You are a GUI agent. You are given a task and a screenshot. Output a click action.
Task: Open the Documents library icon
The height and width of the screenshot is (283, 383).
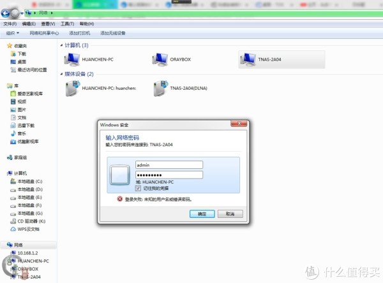click(13, 117)
